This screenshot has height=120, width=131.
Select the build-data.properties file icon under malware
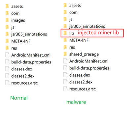pos(65,68)
